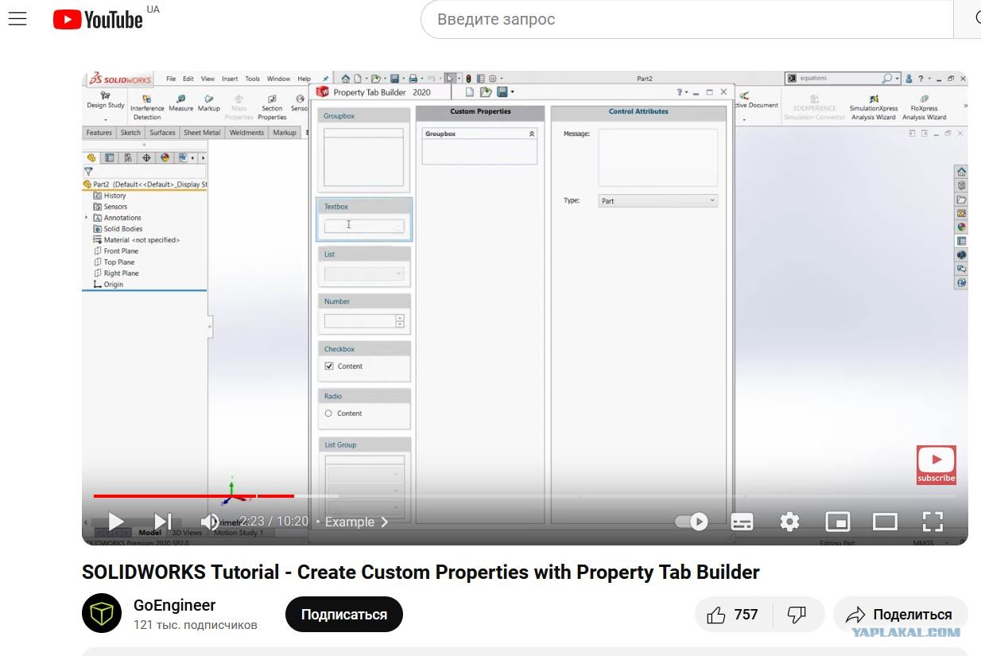
Task: Click the Section Properties tool
Action: pos(272,107)
